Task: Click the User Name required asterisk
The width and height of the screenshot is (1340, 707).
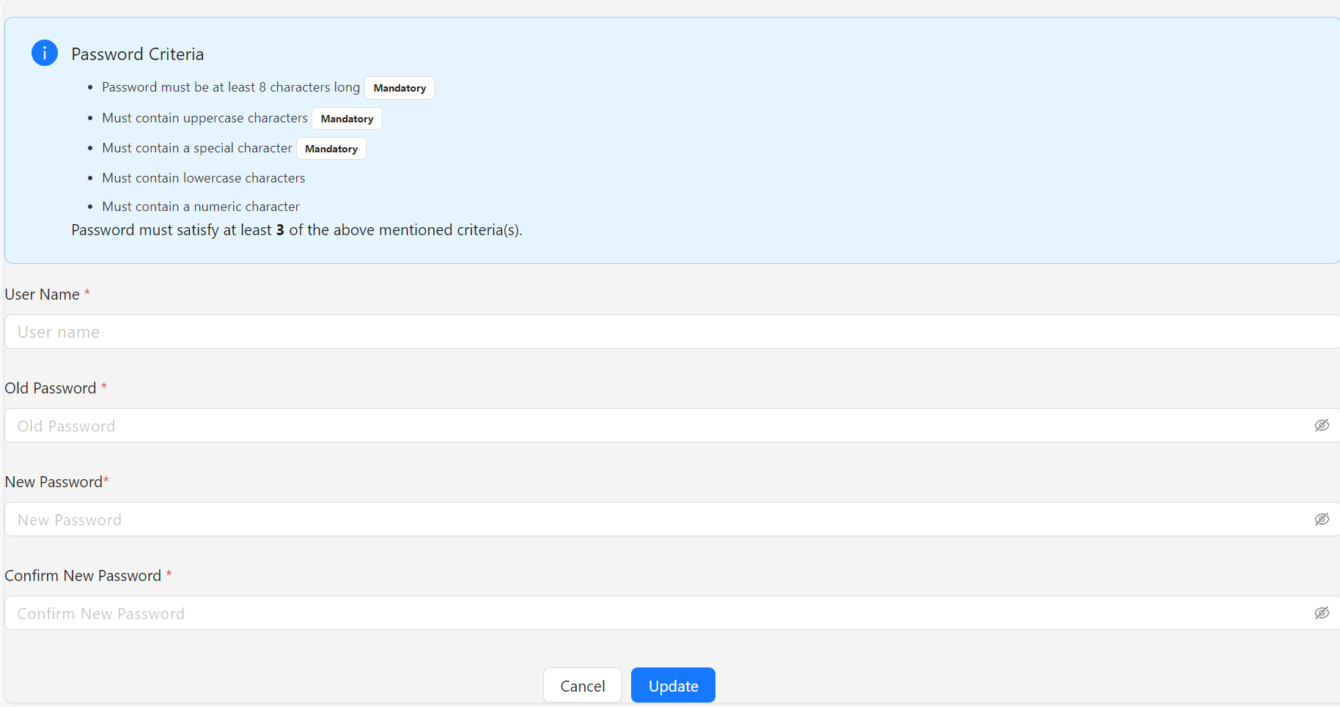Action: (x=87, y=293)
